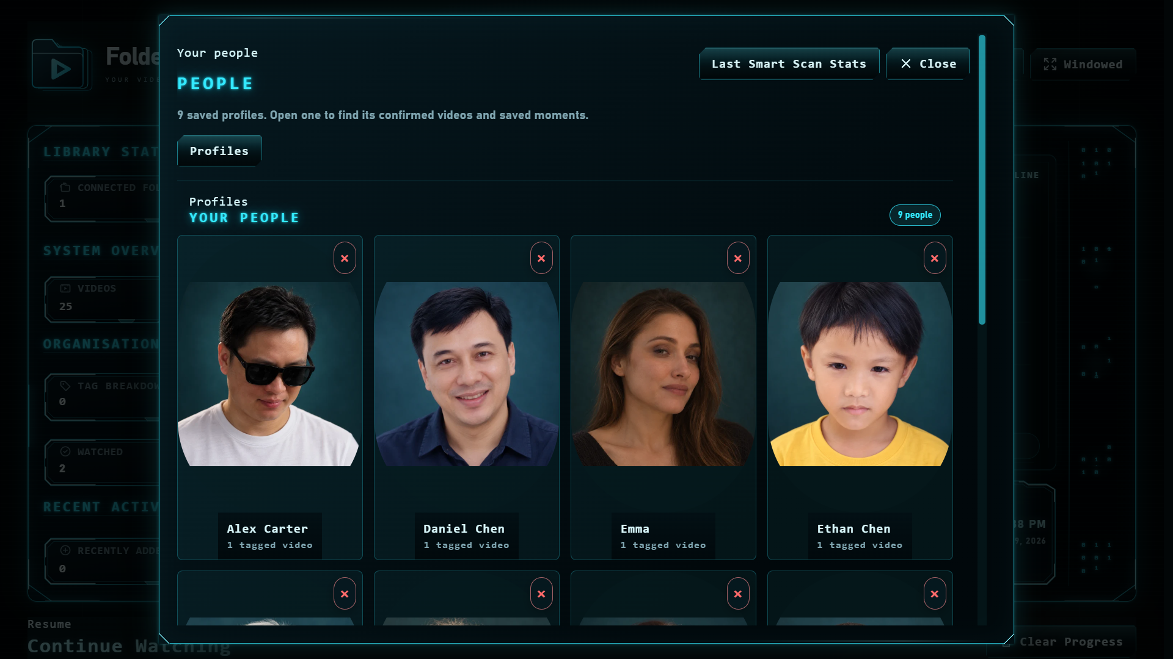Image resolution: width=1173 pixels, height=659 pixels.
Task: Delete the Emma profile card
Action: pos(738,258)
